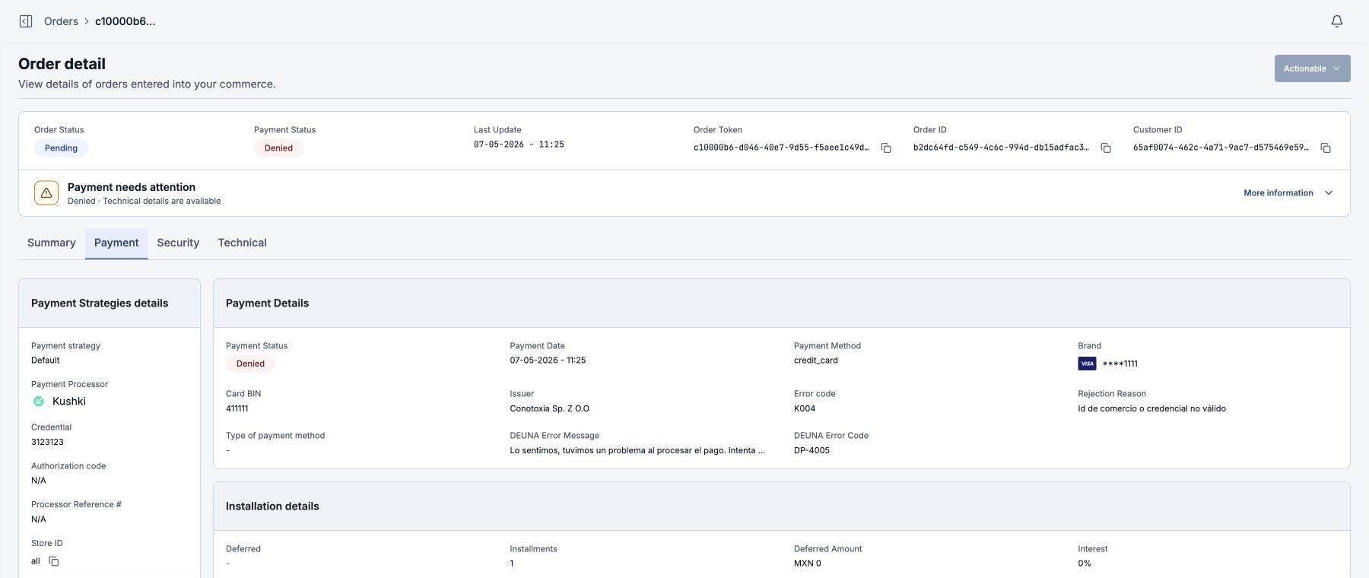
Task: Go to the Technical tab
Action: tap(242, 243)
